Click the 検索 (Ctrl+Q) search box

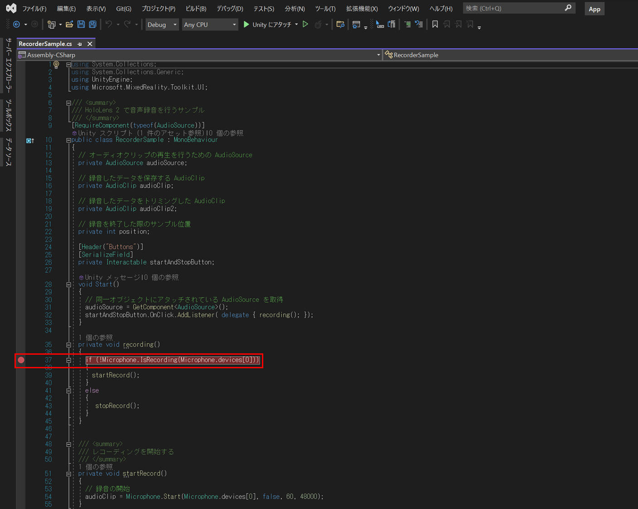click(x=519, y=8)
